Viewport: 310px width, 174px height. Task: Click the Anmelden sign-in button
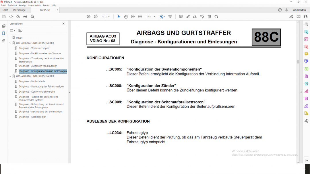point(299,10)
